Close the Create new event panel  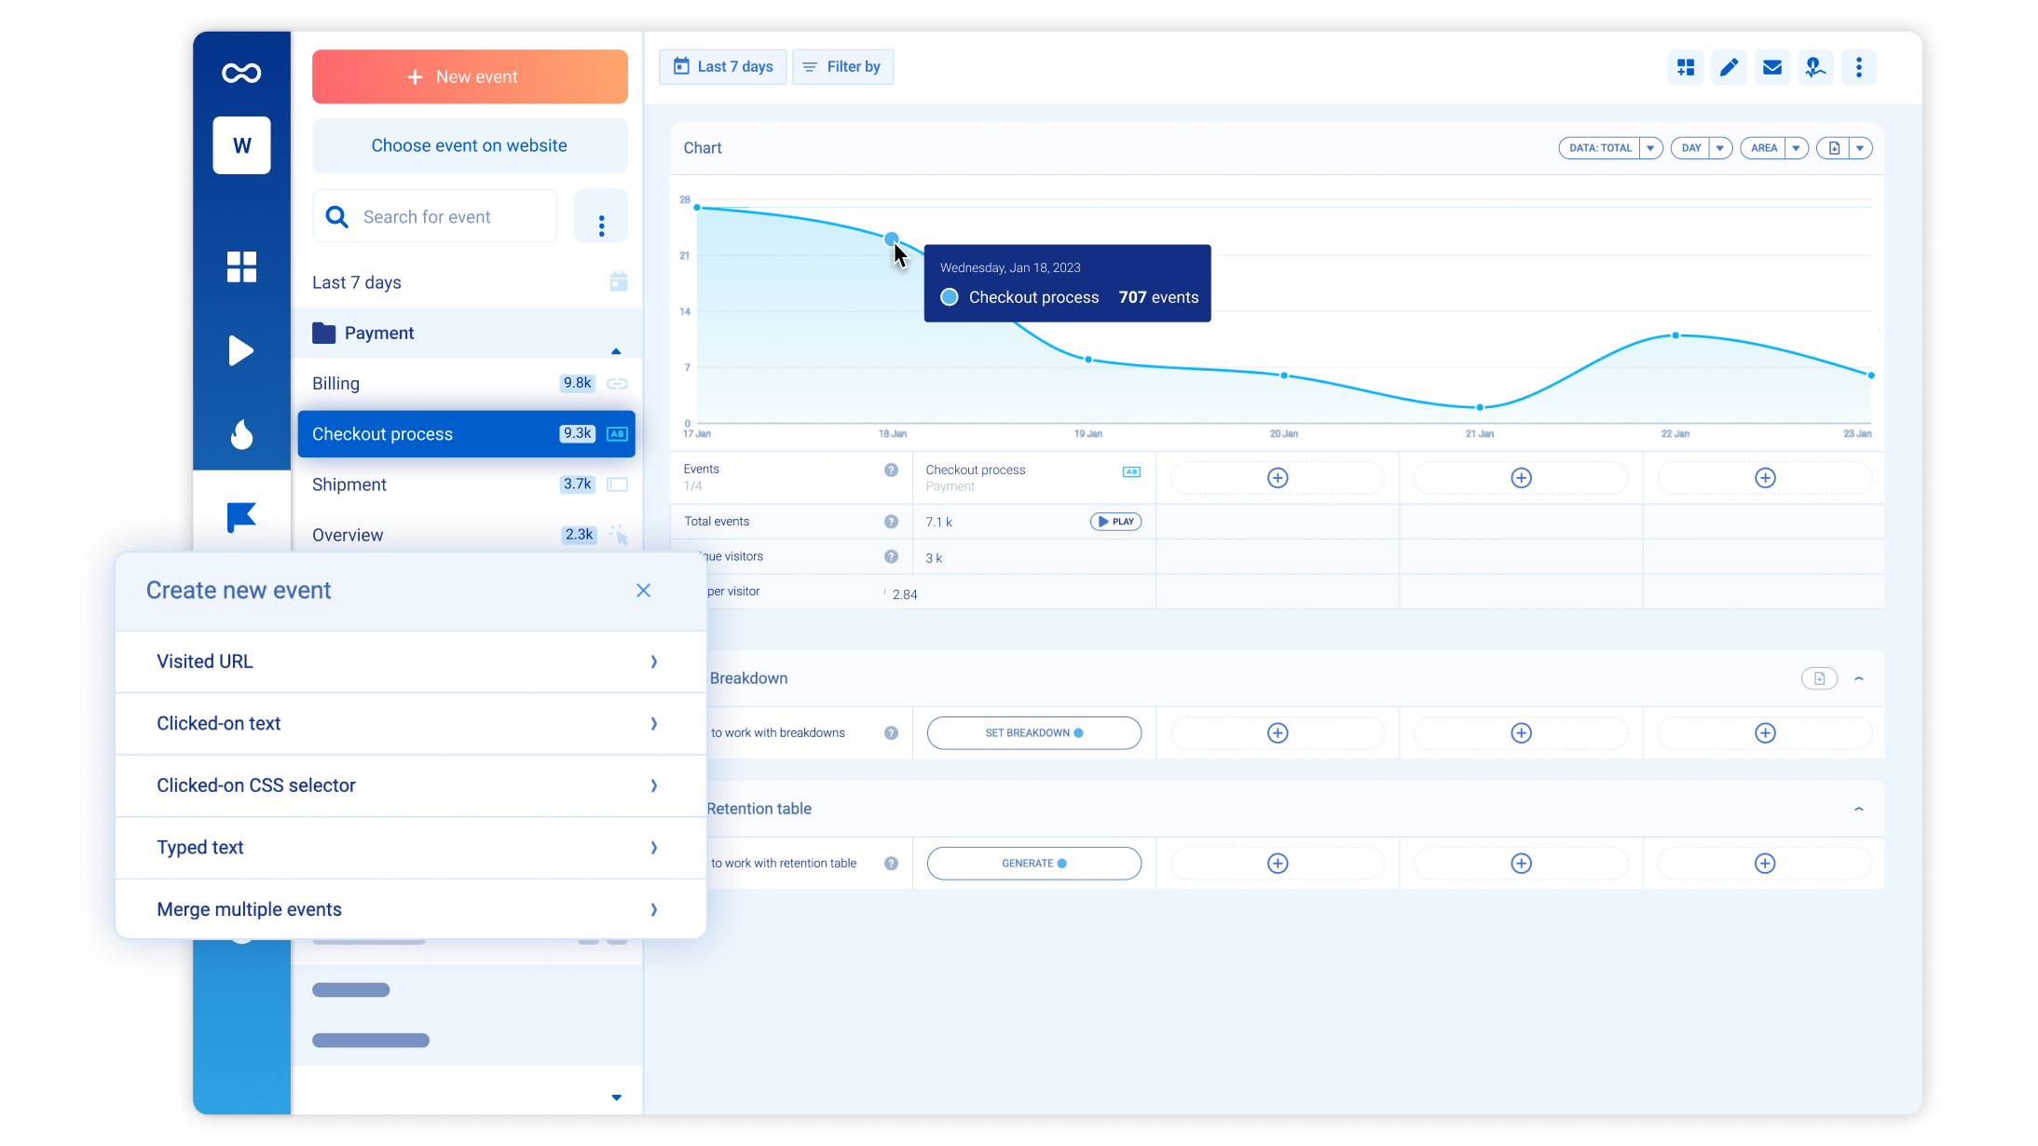coord(643,591)
